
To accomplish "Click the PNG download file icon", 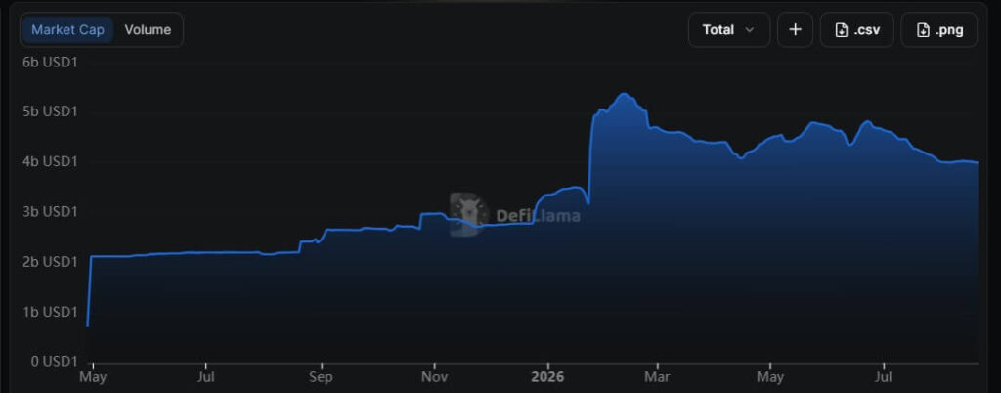I will (x=923, y=30).
